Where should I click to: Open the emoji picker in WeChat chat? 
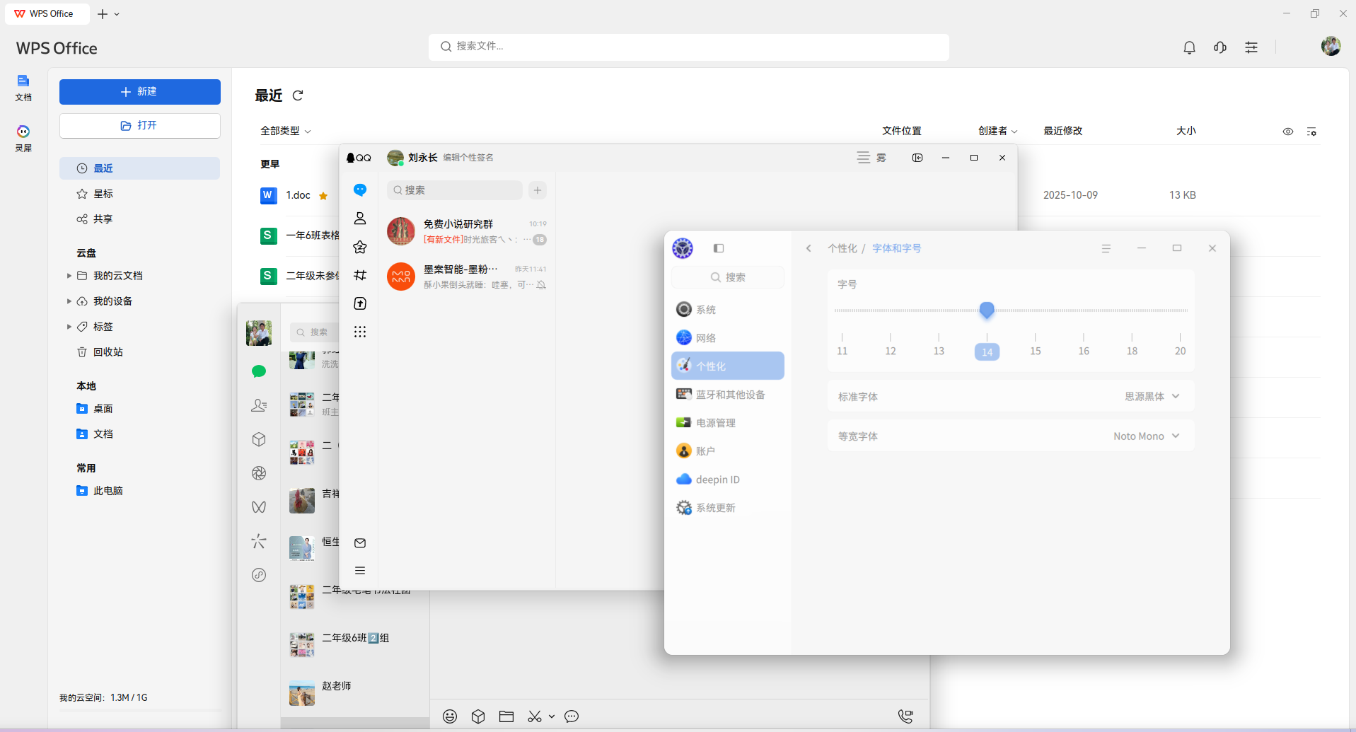click(x=450, y=716)
